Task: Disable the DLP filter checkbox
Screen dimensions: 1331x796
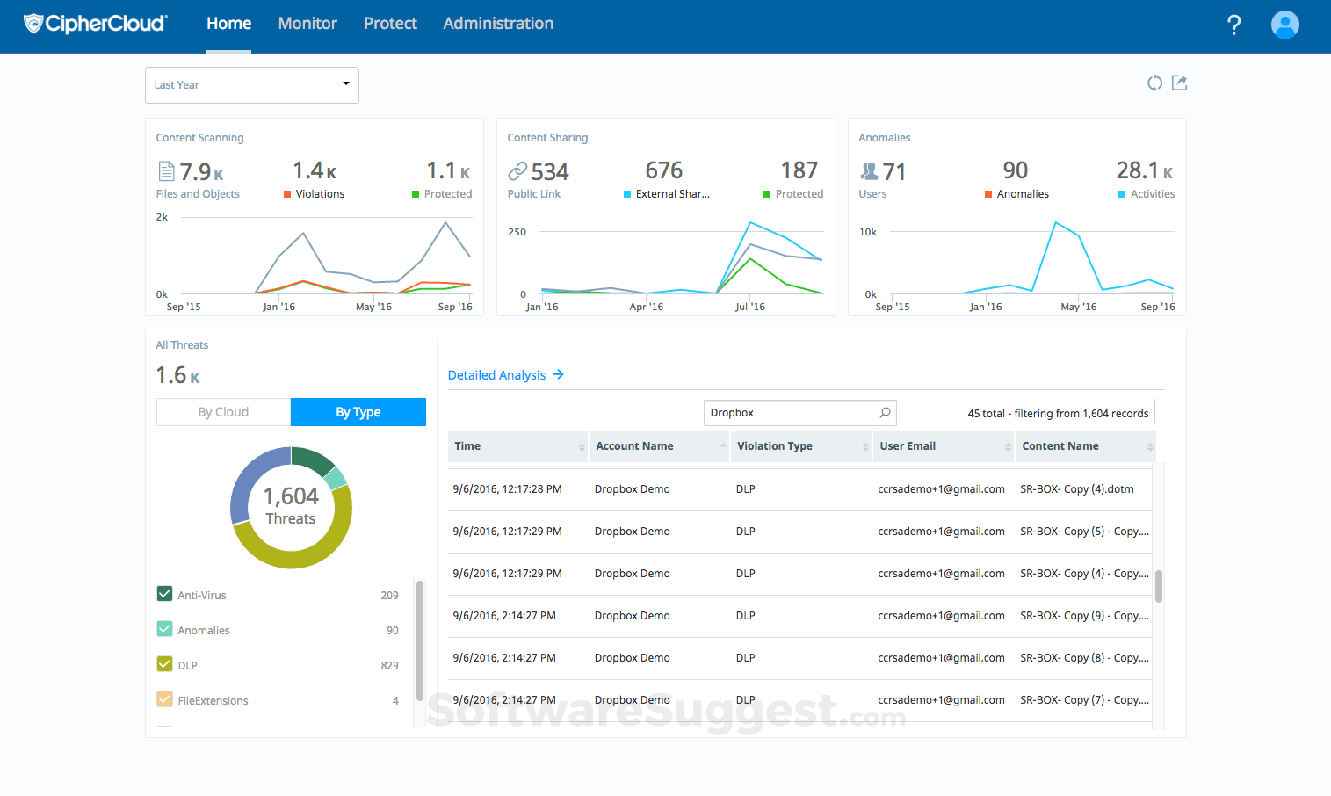Action: [164, 664]
